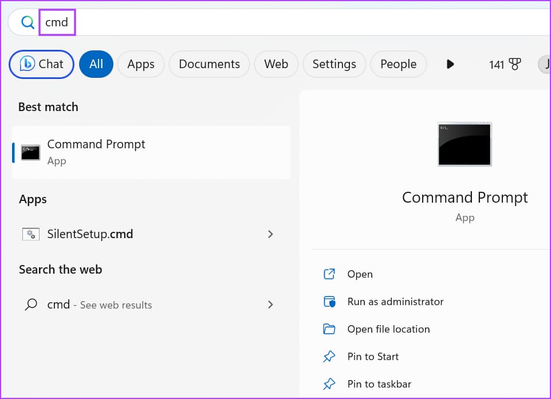Click the Open file location folder icon

tap(329, 329)
